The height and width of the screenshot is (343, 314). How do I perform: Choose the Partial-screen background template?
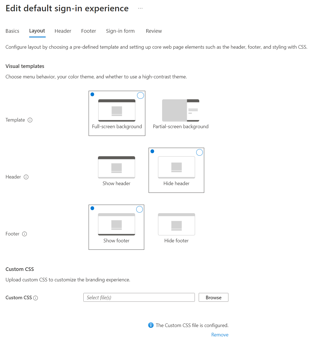coord(181,113)
